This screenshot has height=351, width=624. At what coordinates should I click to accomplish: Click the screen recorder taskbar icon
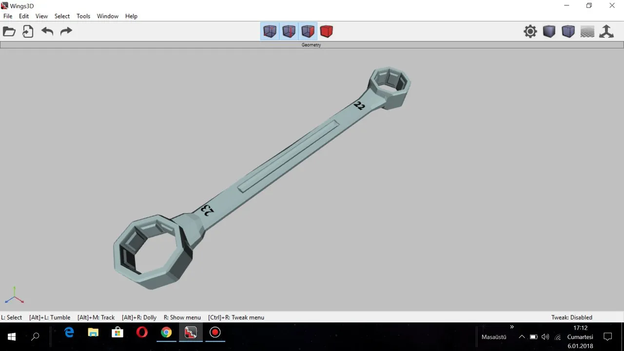point(215,333)
